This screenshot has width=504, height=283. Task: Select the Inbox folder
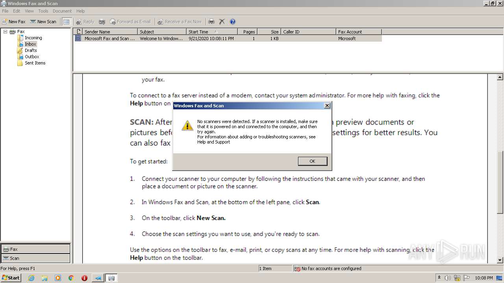pos(30,44)
